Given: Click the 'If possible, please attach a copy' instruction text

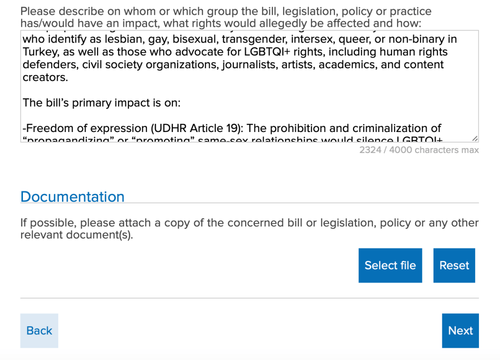Looking at the screenshot, I should pyautogui.click(x=249, y=223).
